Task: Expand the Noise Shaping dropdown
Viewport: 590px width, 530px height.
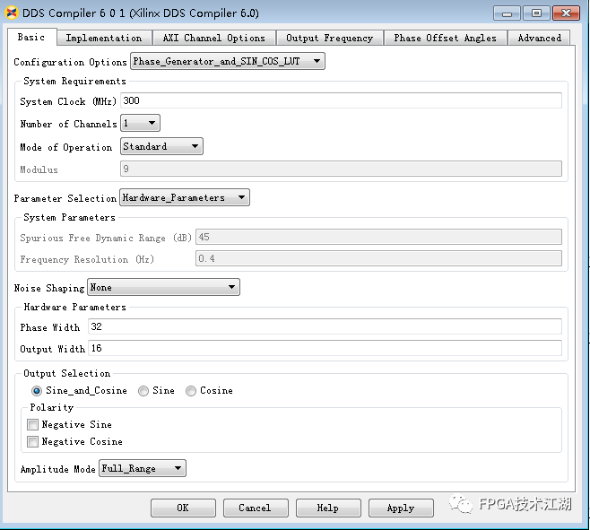Action: tap(163, 287)
